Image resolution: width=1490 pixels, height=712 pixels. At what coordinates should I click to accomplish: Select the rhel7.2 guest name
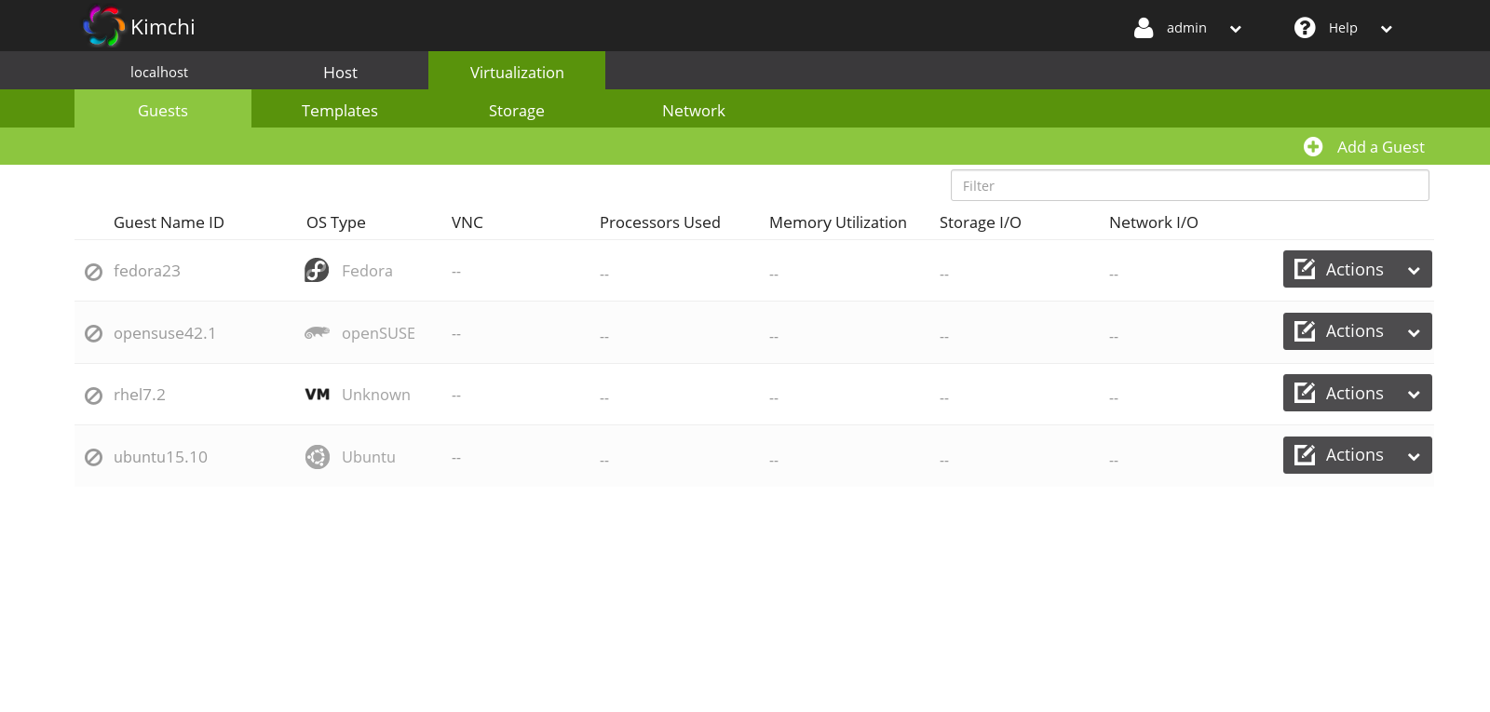140,395
